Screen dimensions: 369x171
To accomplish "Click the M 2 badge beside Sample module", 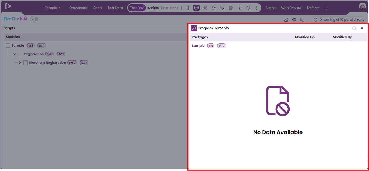I will tap(31, 45).
